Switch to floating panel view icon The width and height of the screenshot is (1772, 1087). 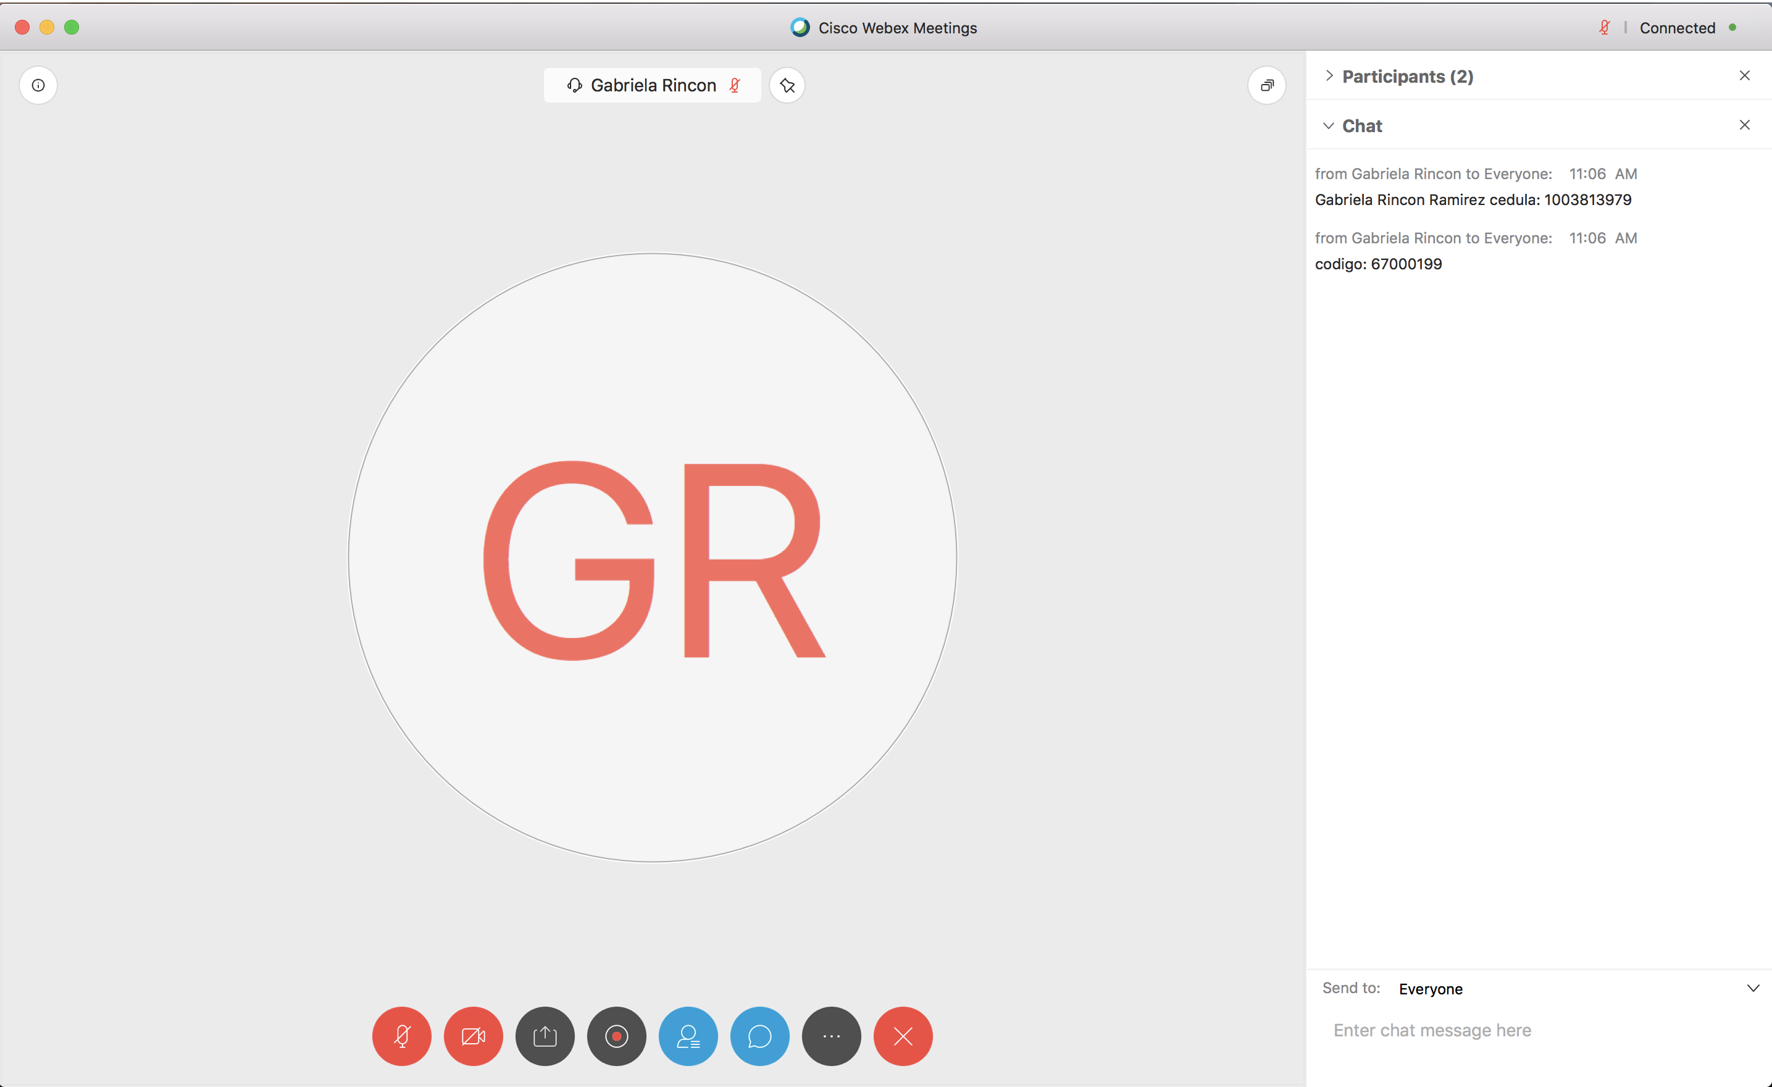(1267, 86)
